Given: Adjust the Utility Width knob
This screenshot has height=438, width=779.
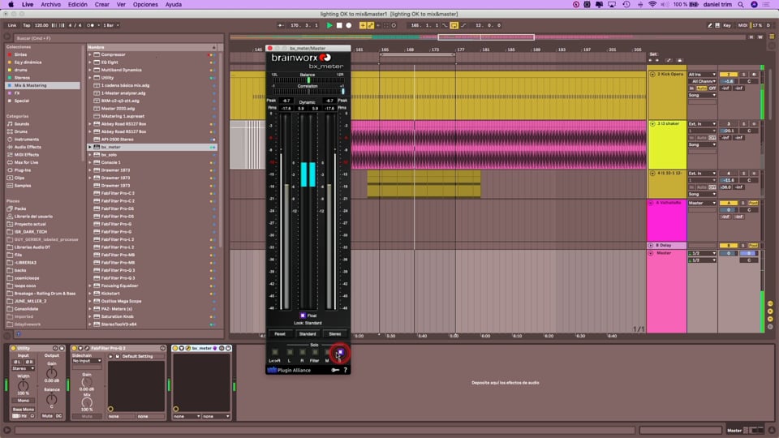Looking at the screenshot, I should 24,385.
